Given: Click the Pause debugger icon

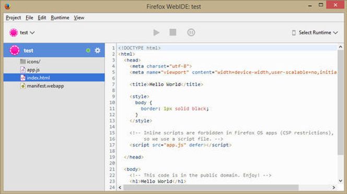Looking at the screenshot, I should click(191, 32).
